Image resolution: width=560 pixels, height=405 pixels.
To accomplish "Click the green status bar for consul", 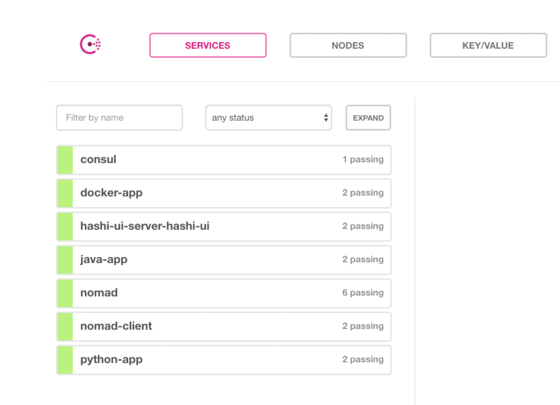I will pos(65,160).
